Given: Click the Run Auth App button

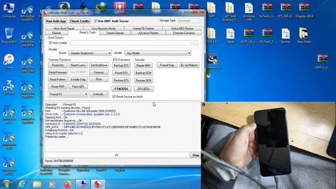Looking at the screenshot, I should coord(56,21).
